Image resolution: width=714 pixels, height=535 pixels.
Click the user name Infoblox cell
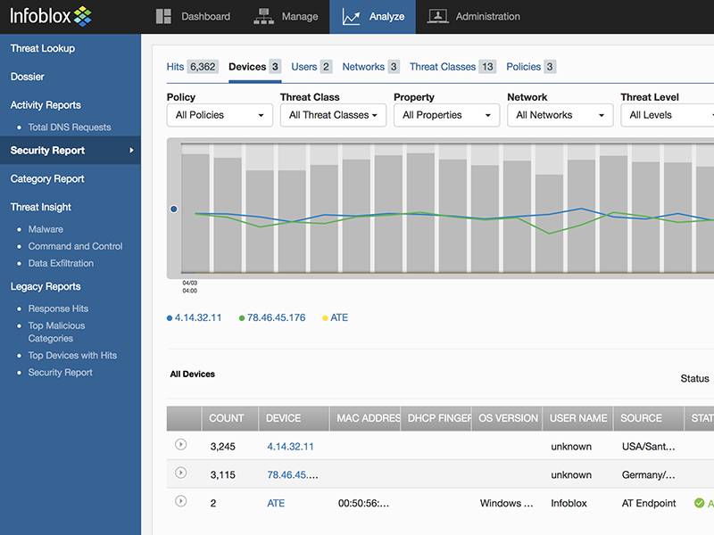click(569, 503)
